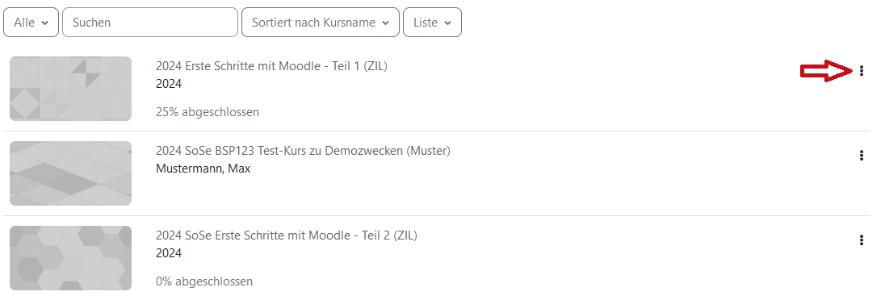Click category label 2024 under Teil 2 course
Image resolution: width=889 pixels, height=300 pixels.
click(169, 253)
